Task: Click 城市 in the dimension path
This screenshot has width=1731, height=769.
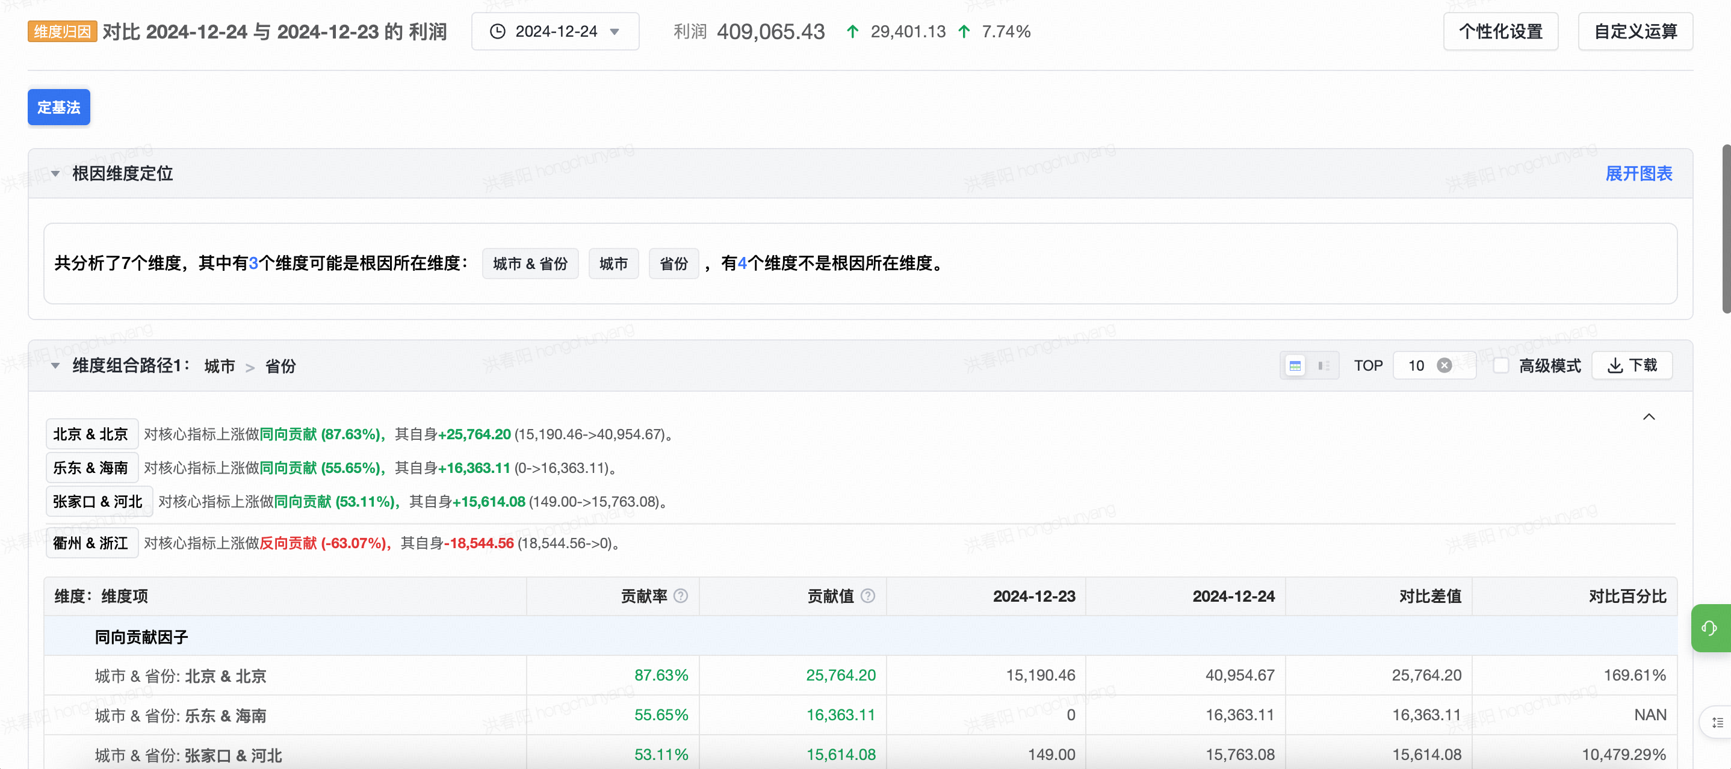Action: pyautogui.click(x=220, y=366)
